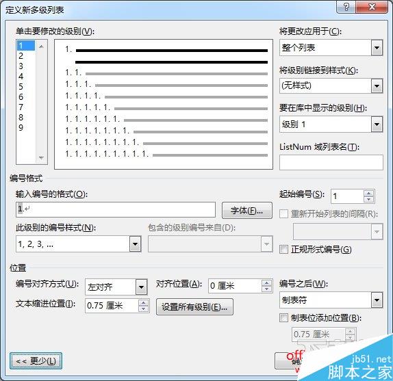Increase the 文本缩进位置 value
The image size is (393, 381).
click(143, 303)
